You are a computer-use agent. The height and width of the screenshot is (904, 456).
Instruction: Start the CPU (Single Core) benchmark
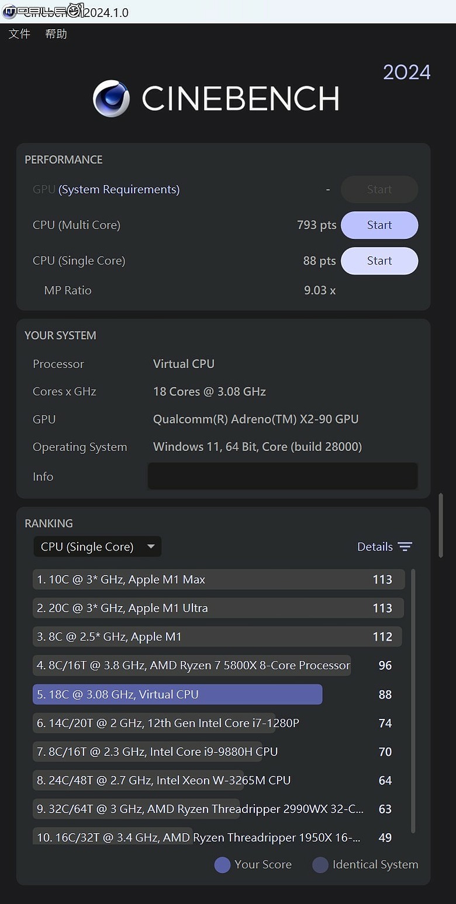pyautogui.click(x=379, y=261)
